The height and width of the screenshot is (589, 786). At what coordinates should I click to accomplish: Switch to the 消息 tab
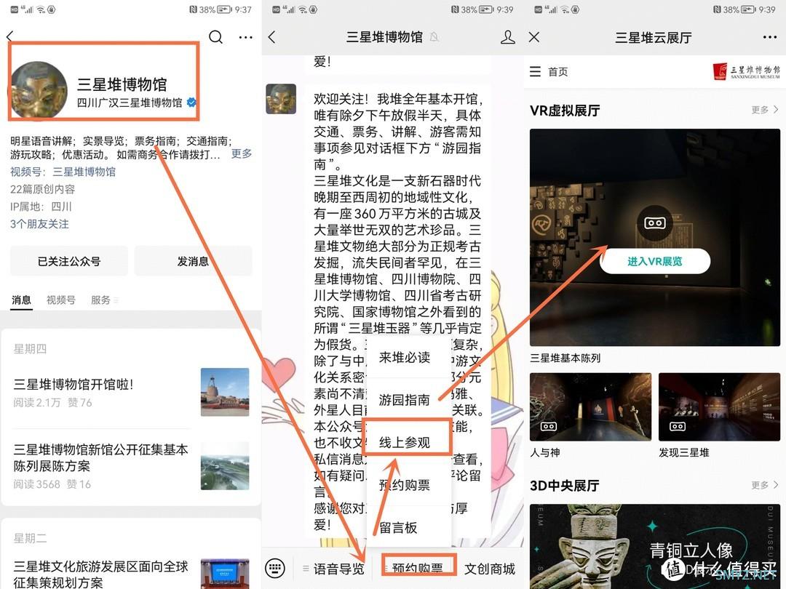tap(22, 300)
